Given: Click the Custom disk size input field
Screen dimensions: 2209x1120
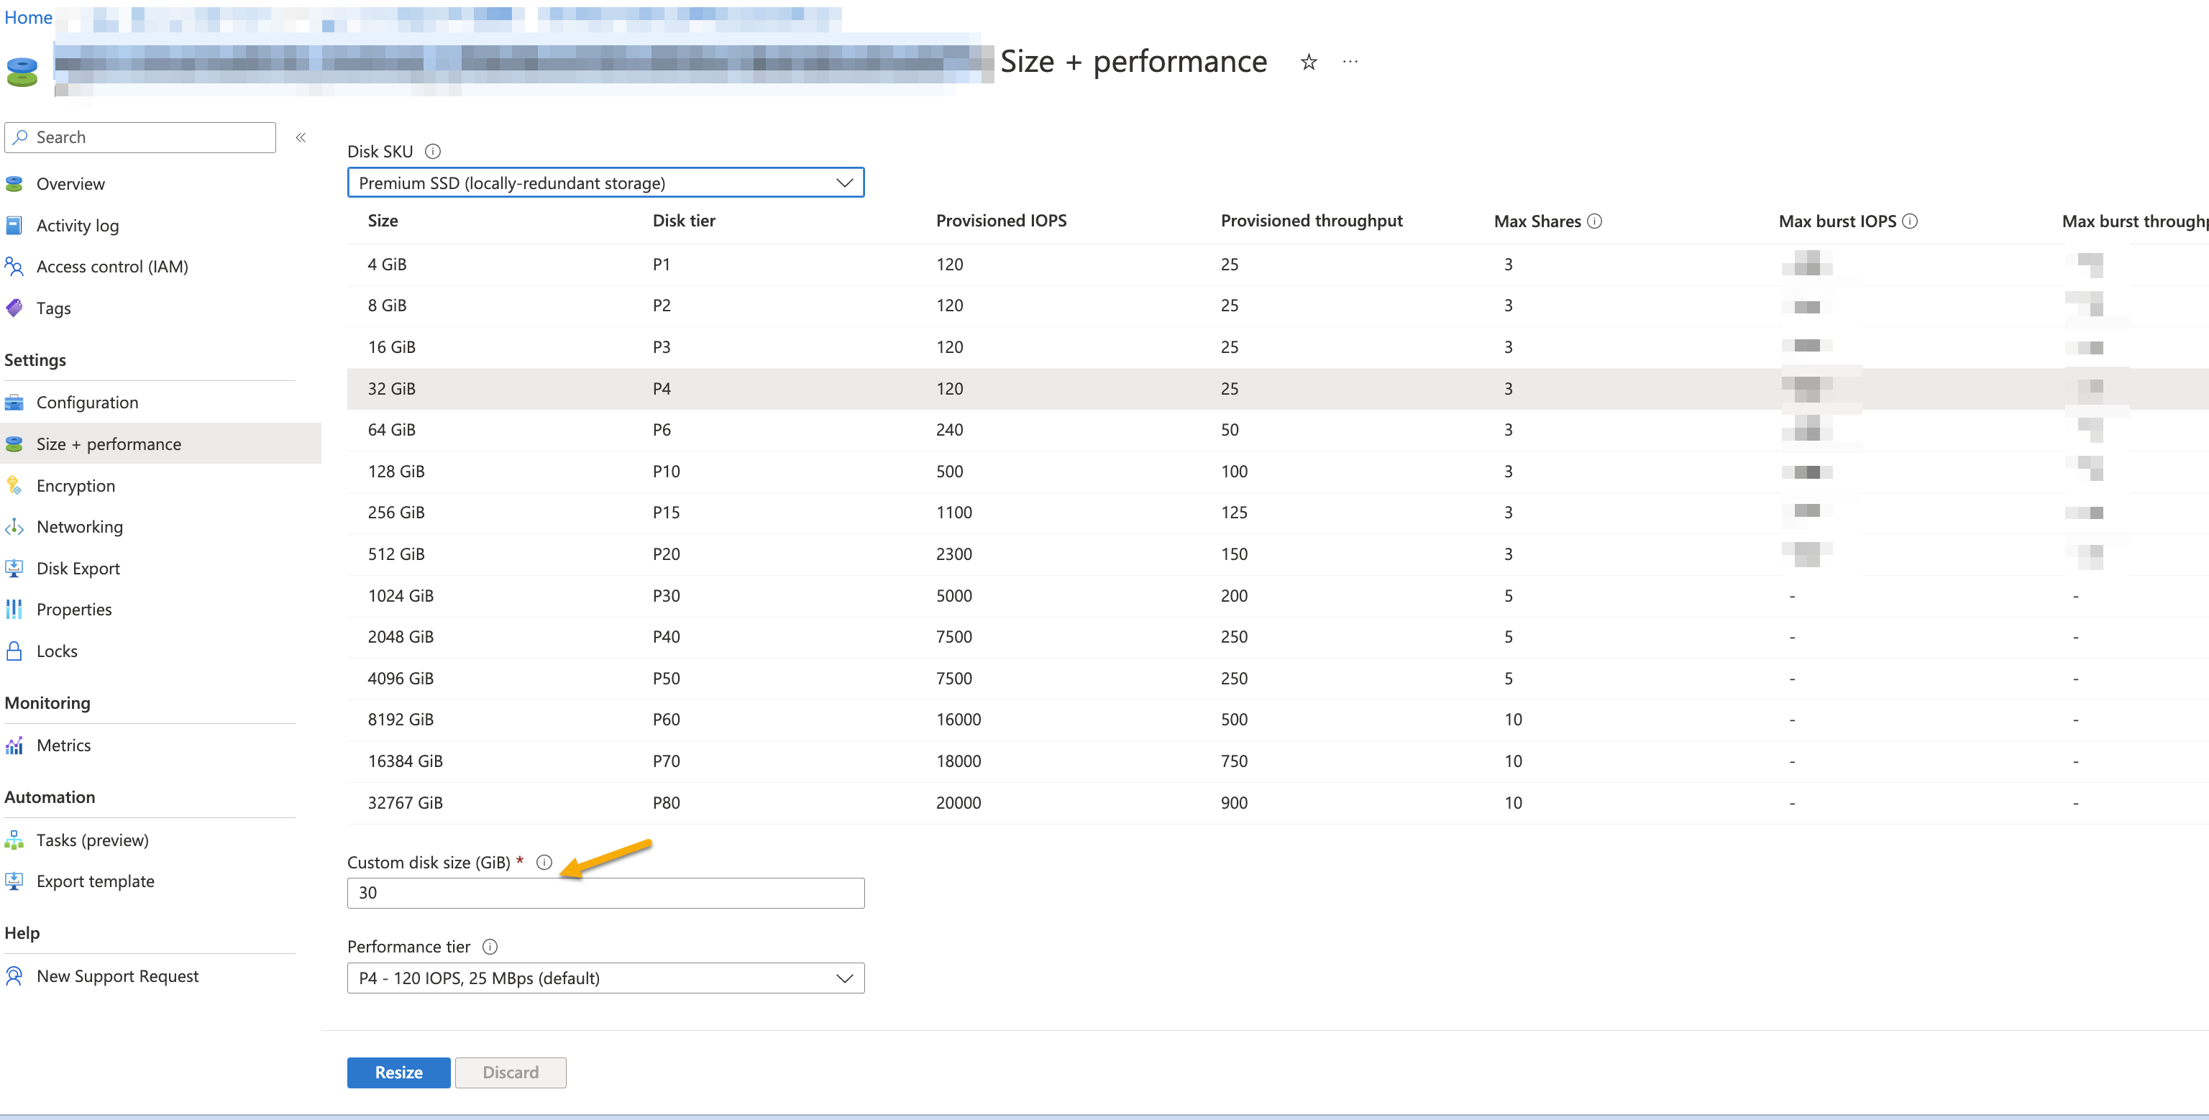Looking at the screenshot, I should (606, 893).
